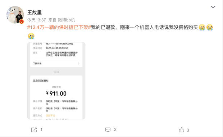
Task: Click the repost count number 1
Action: coord(41,129)
